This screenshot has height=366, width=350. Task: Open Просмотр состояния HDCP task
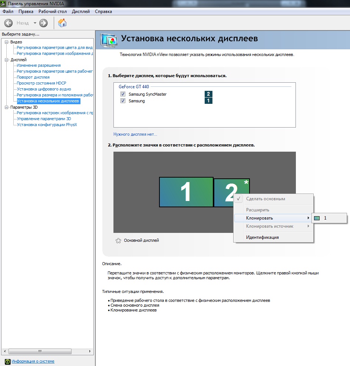42,83
